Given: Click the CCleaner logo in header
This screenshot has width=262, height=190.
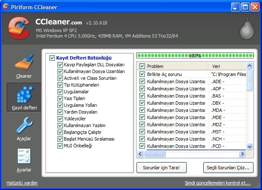Looking at the screenshot, I should click(19, 28).
